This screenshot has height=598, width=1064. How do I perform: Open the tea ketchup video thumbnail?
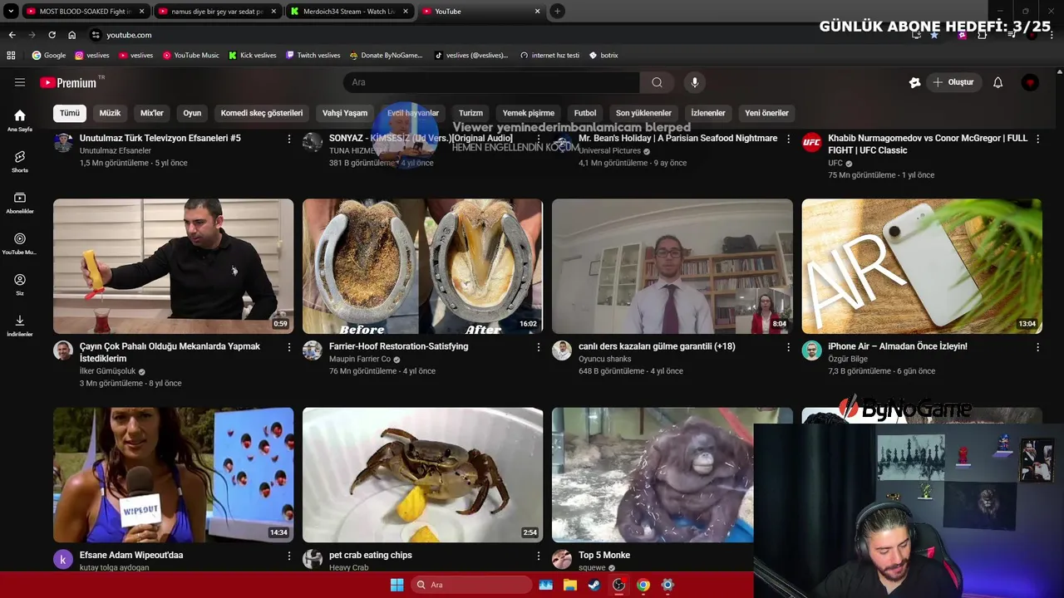[174, 266]
